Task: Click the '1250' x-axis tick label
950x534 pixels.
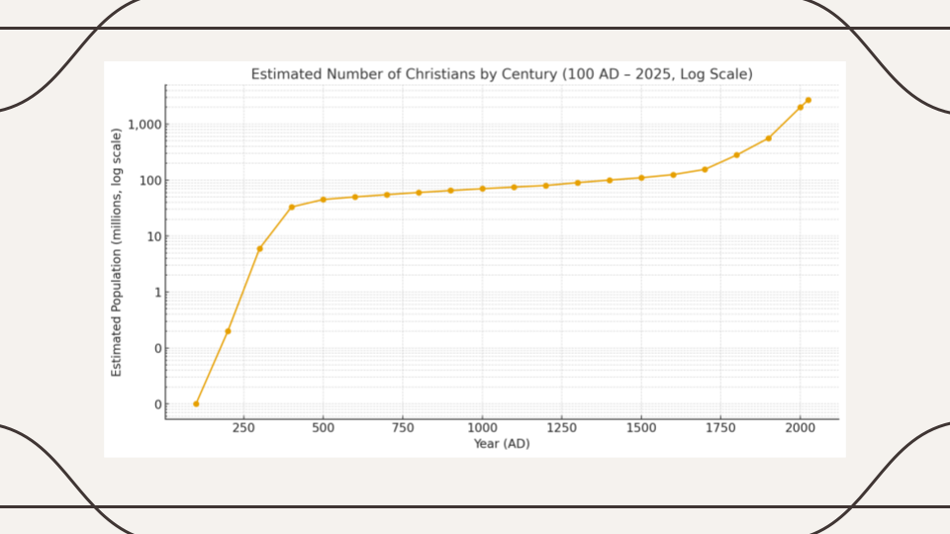Action: point(561,428)
